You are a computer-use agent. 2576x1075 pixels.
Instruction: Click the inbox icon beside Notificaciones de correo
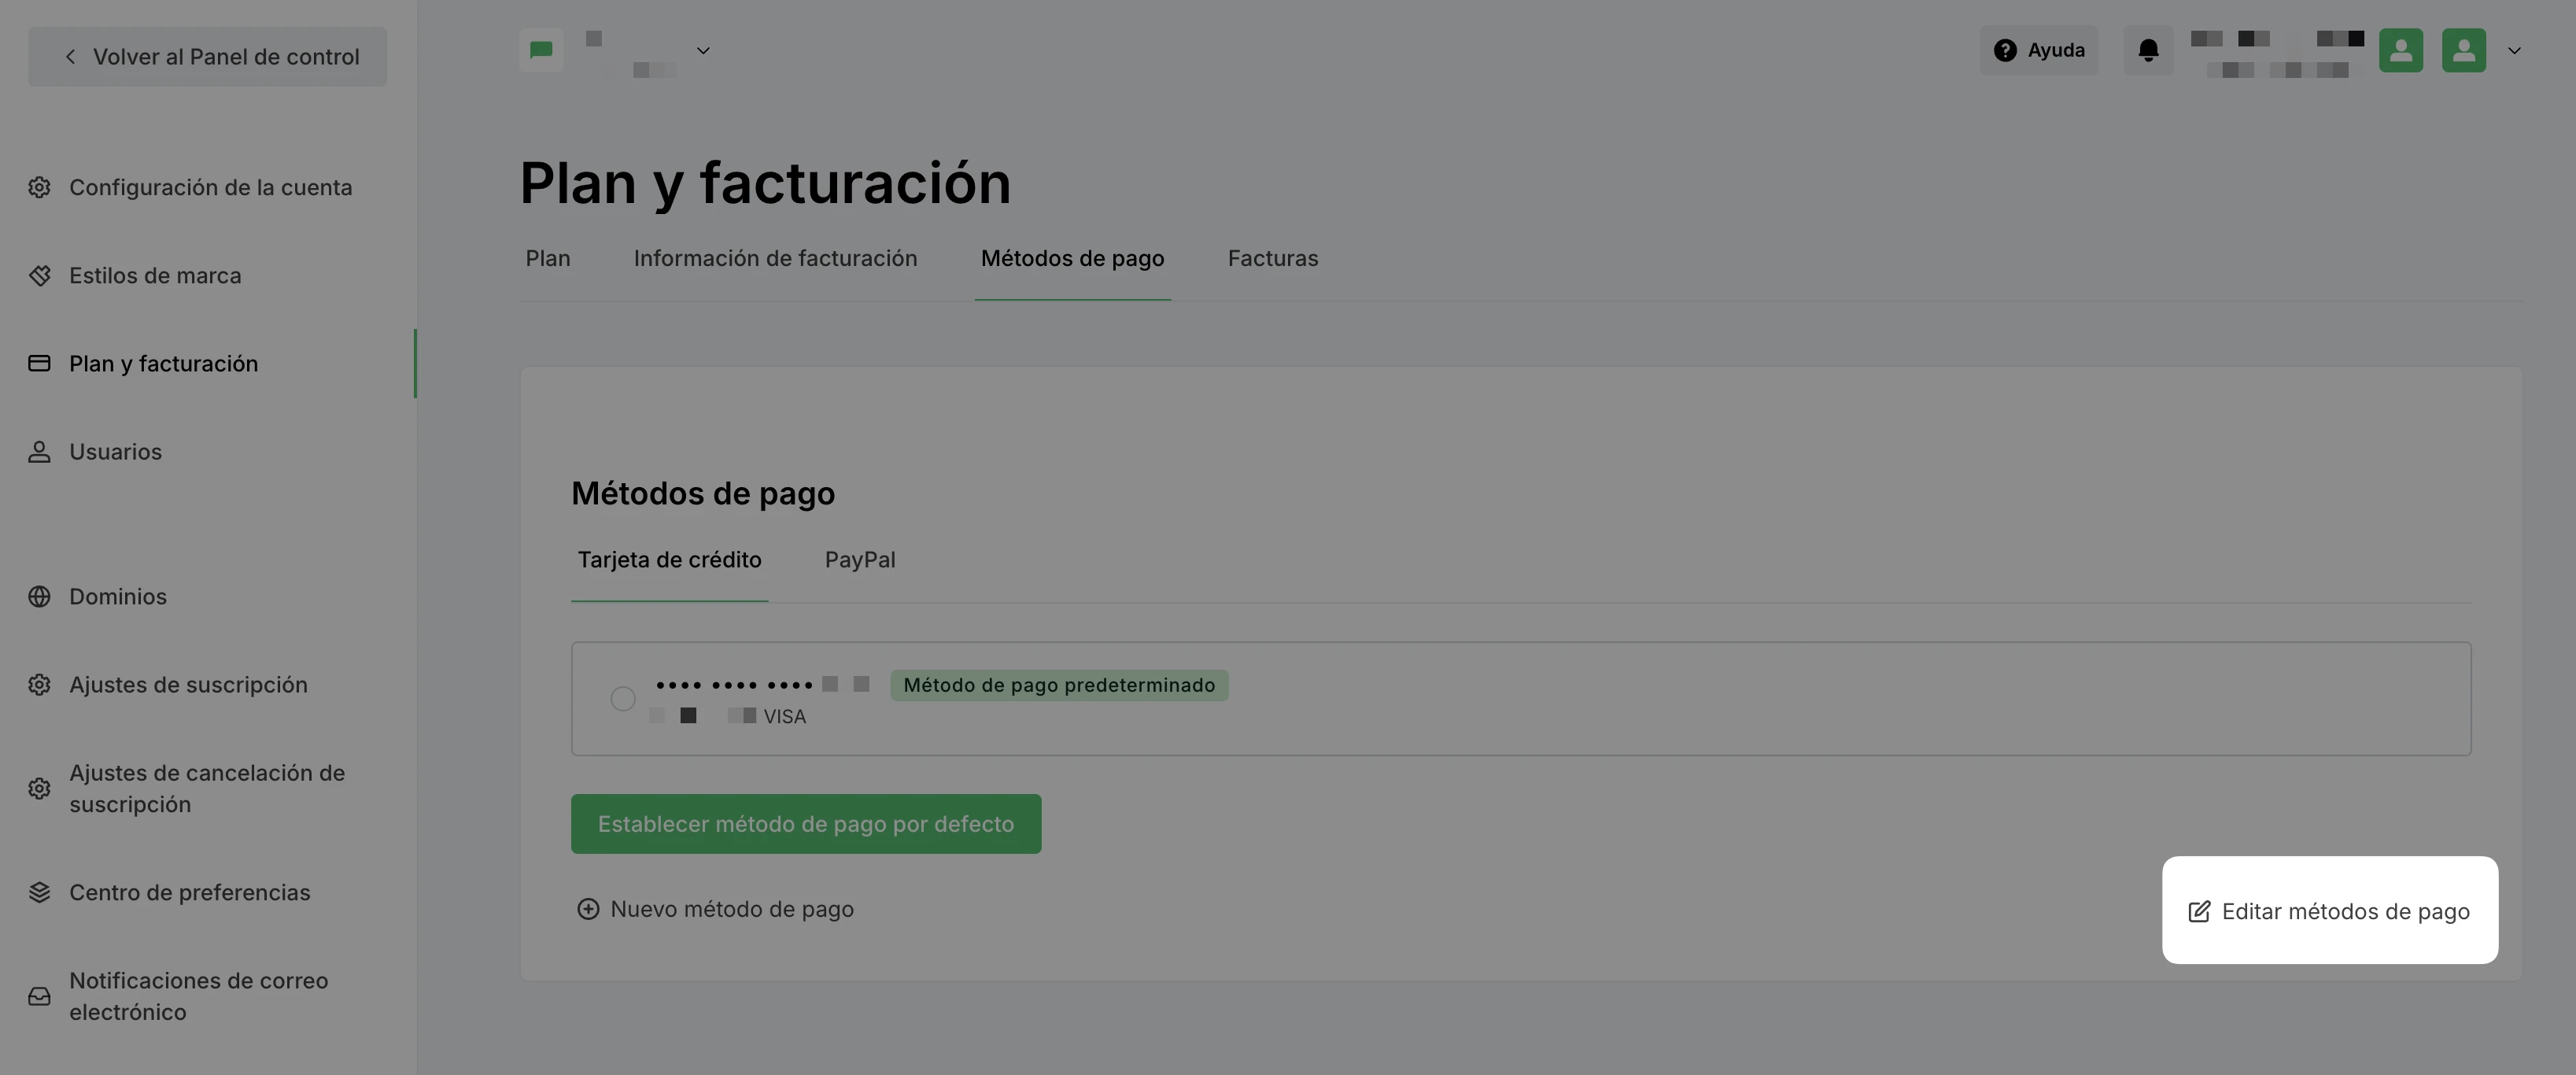tap(39, 997)
